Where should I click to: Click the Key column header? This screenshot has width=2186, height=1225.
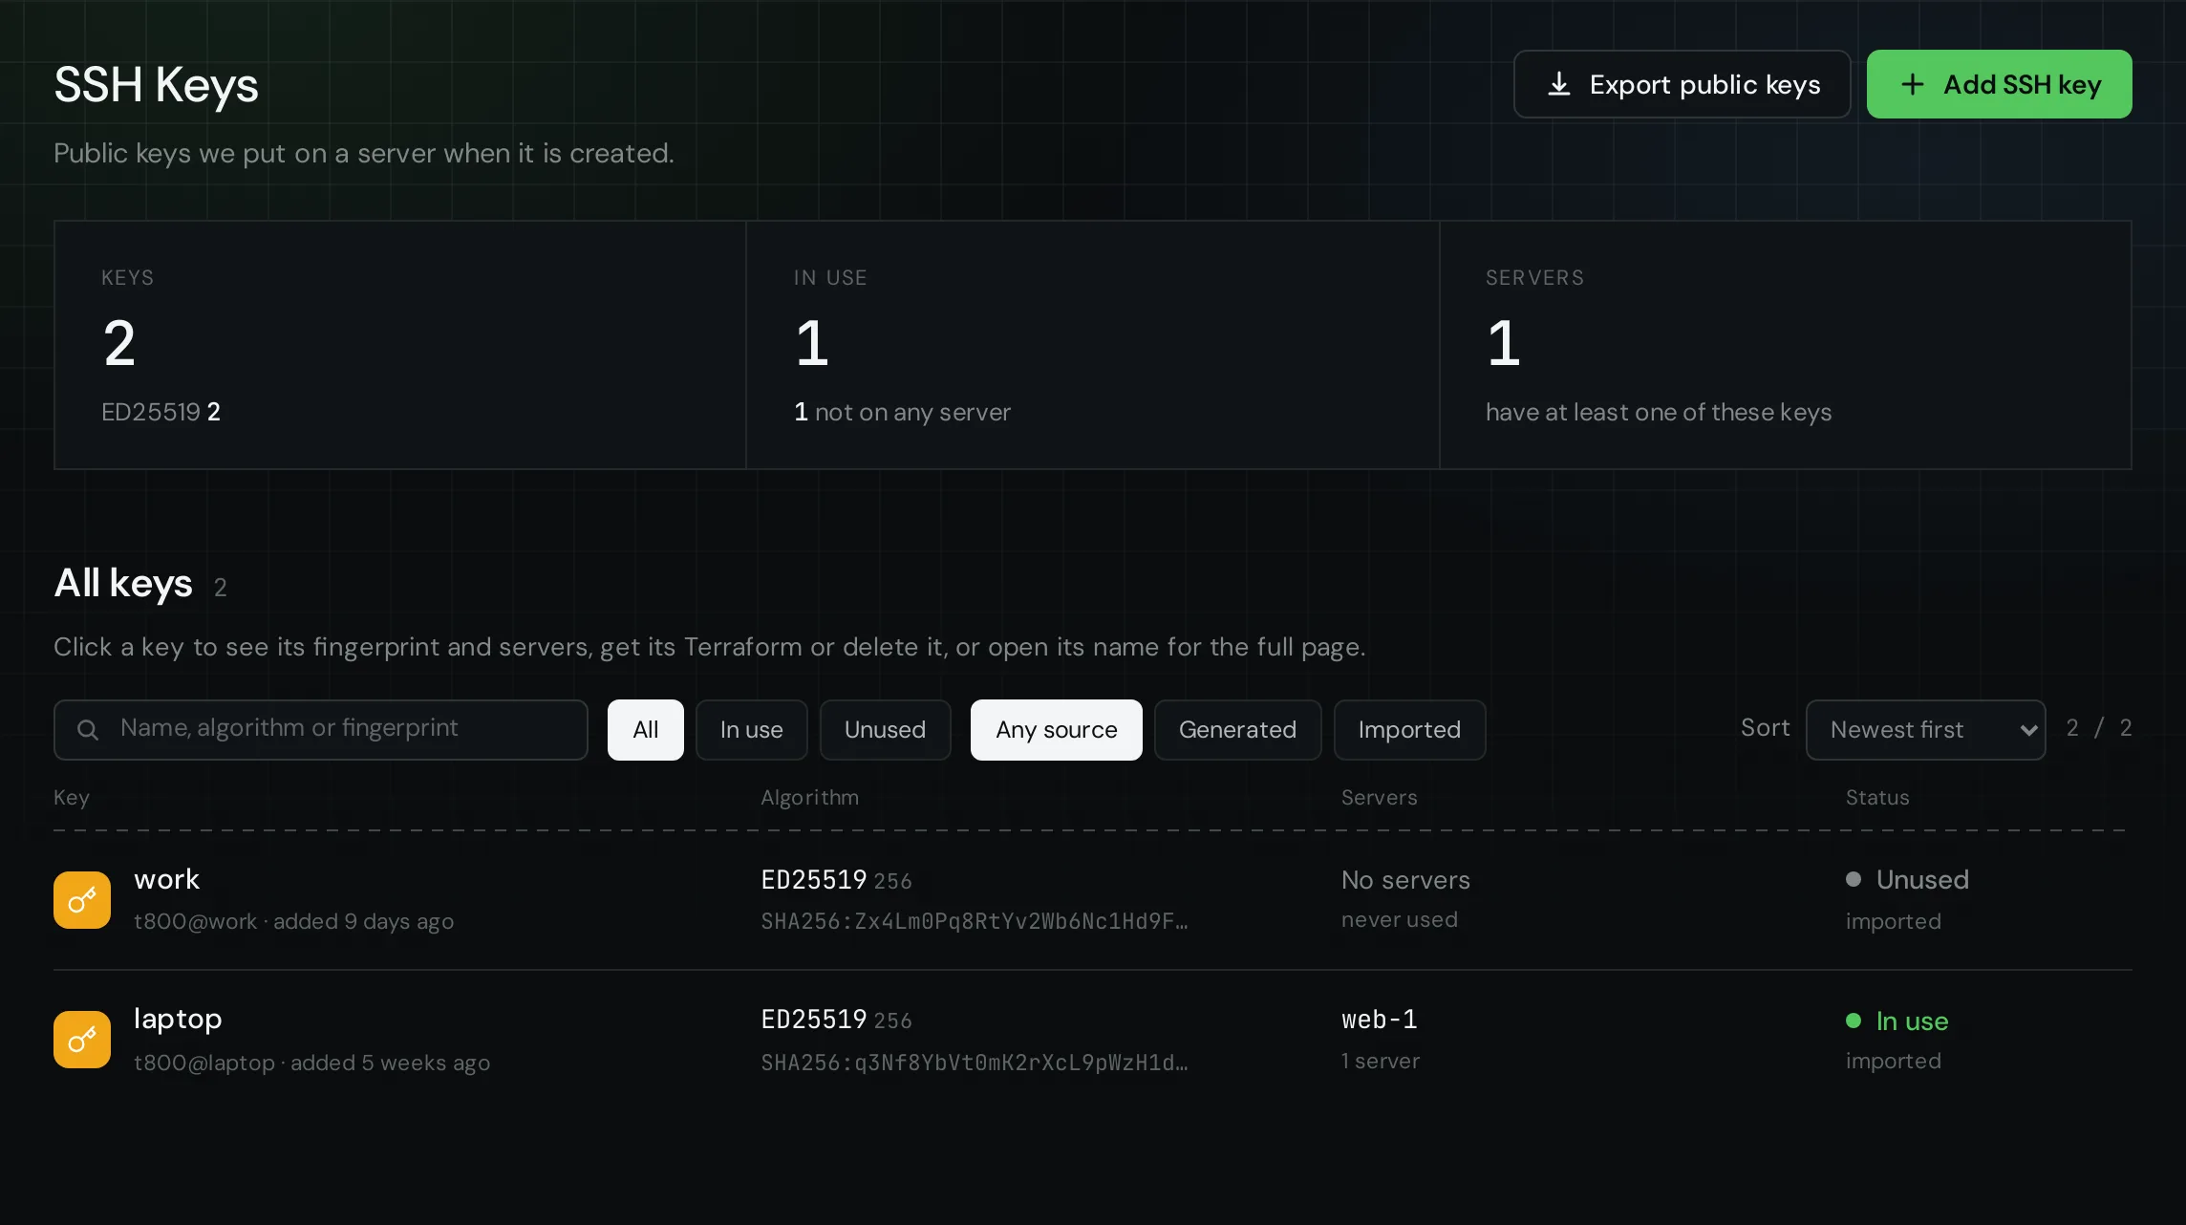pos(72,798)
